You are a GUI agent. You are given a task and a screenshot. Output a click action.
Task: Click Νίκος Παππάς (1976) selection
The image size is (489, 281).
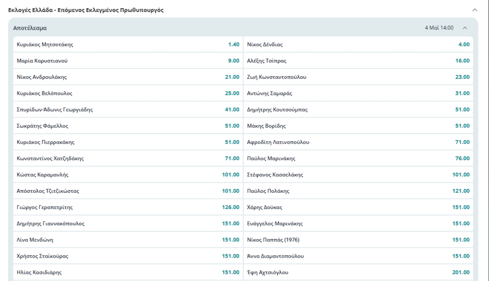click(x=358, y=239)
